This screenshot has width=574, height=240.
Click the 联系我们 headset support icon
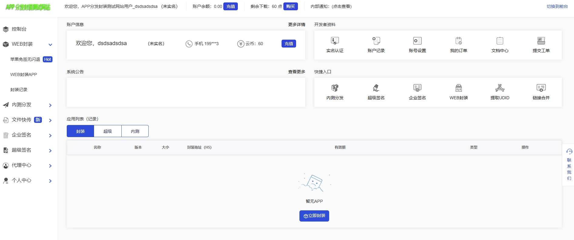569,152
